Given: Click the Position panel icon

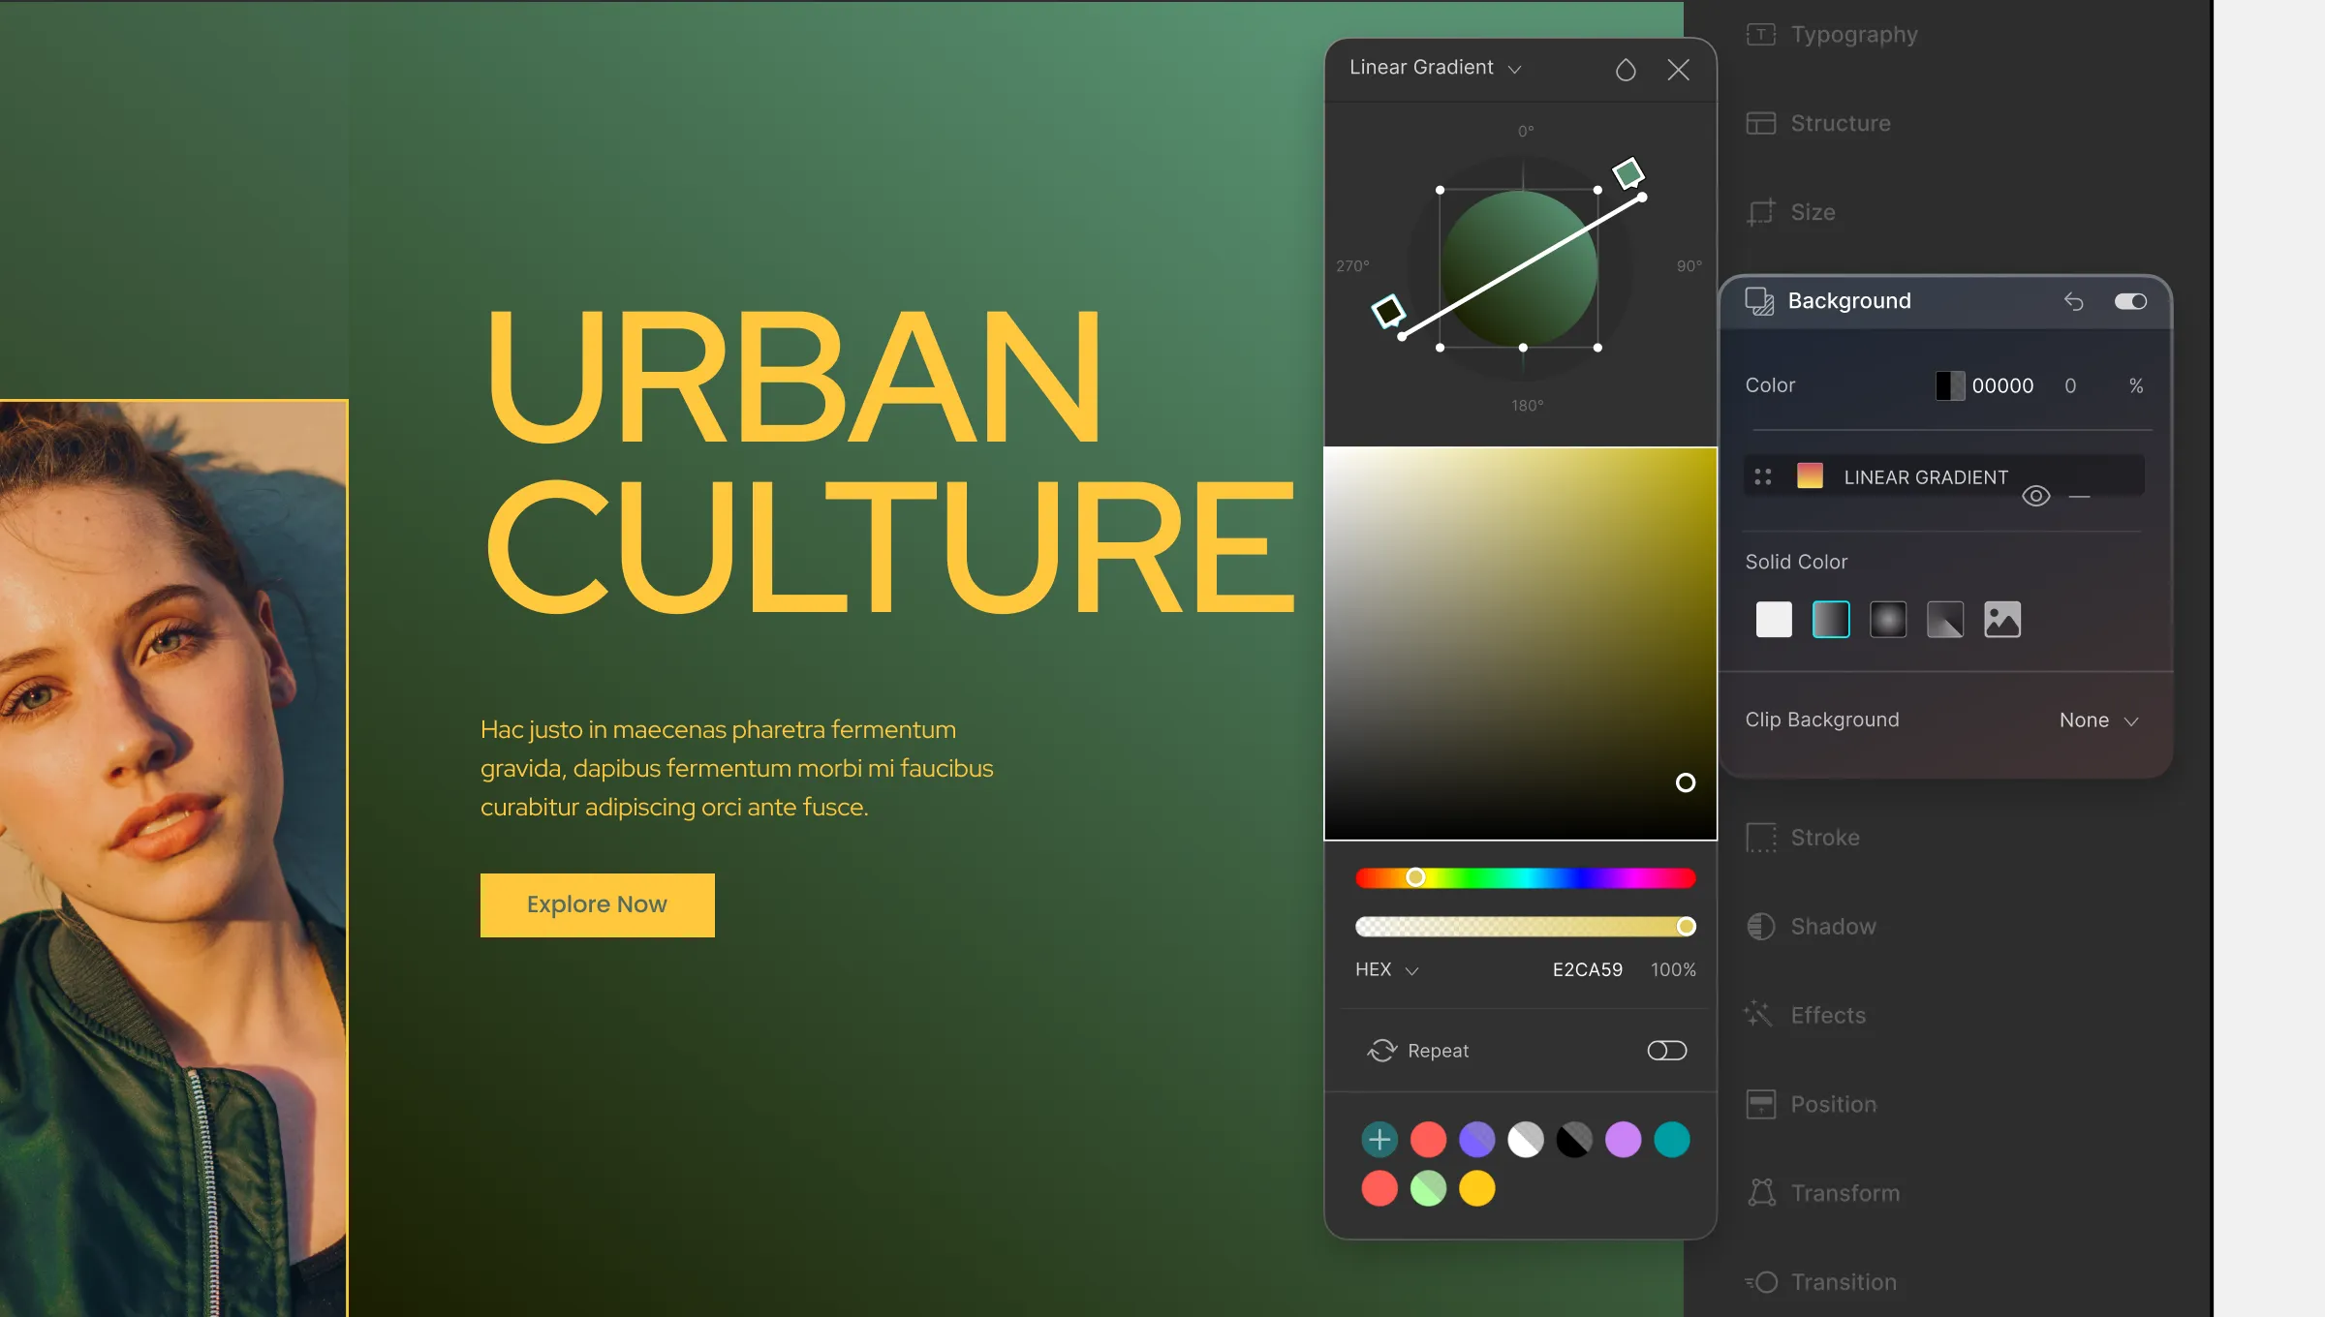Looking at the screenshot, I should [x=1760, y=1104].
